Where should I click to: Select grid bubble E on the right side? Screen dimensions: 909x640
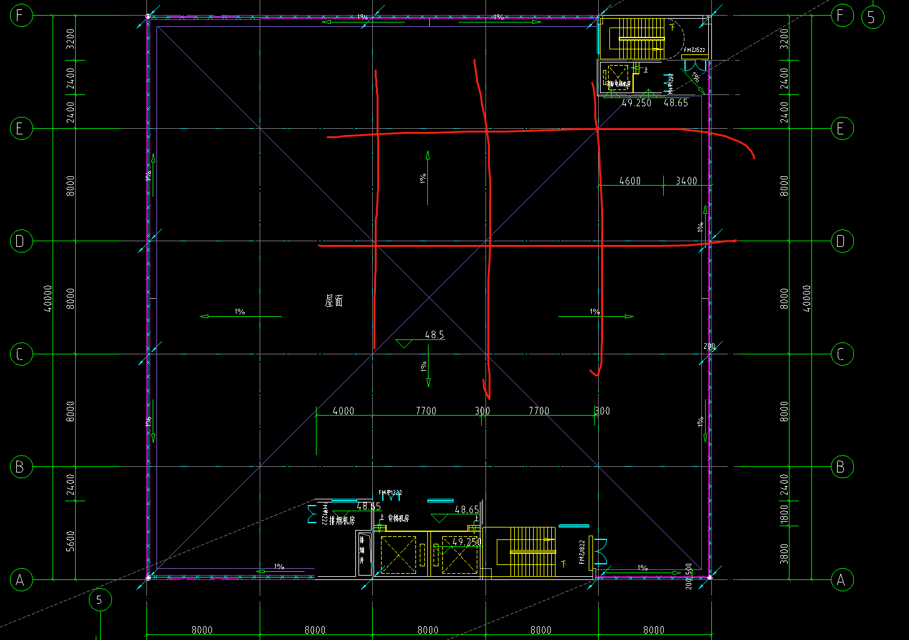pos(841,129)
